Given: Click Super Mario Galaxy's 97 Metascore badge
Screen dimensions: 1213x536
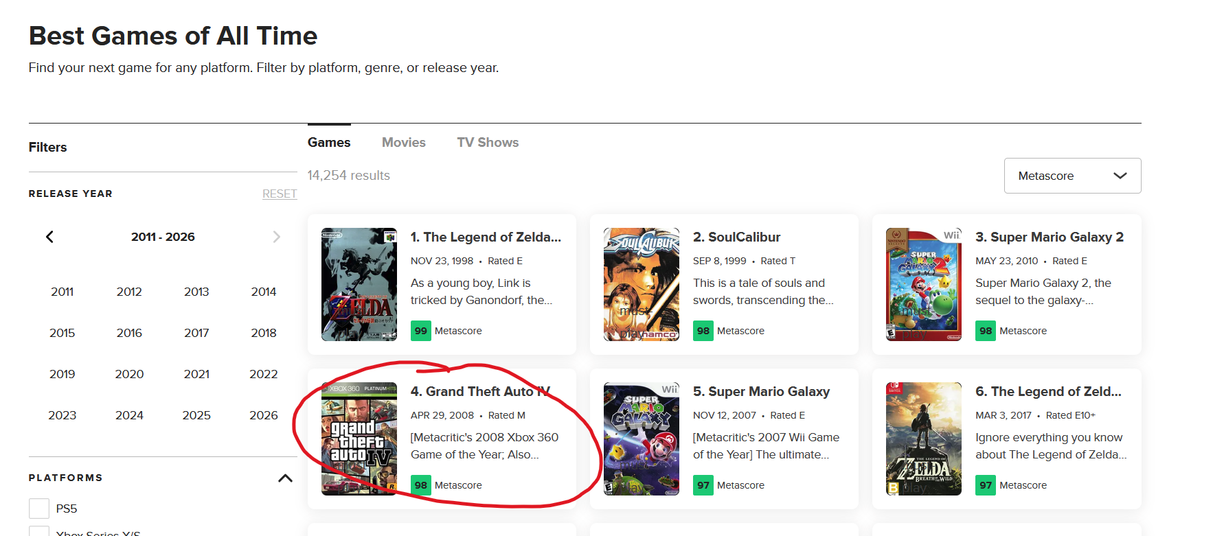Looking at the screenshot, I should point(703,485).
